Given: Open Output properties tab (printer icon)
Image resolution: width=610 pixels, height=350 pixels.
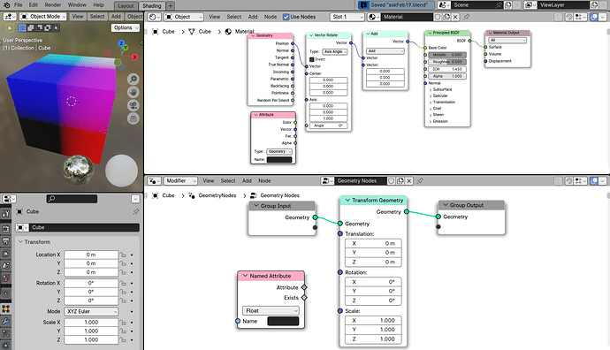Looking at the screenshot, I should [x=6, y=241].
